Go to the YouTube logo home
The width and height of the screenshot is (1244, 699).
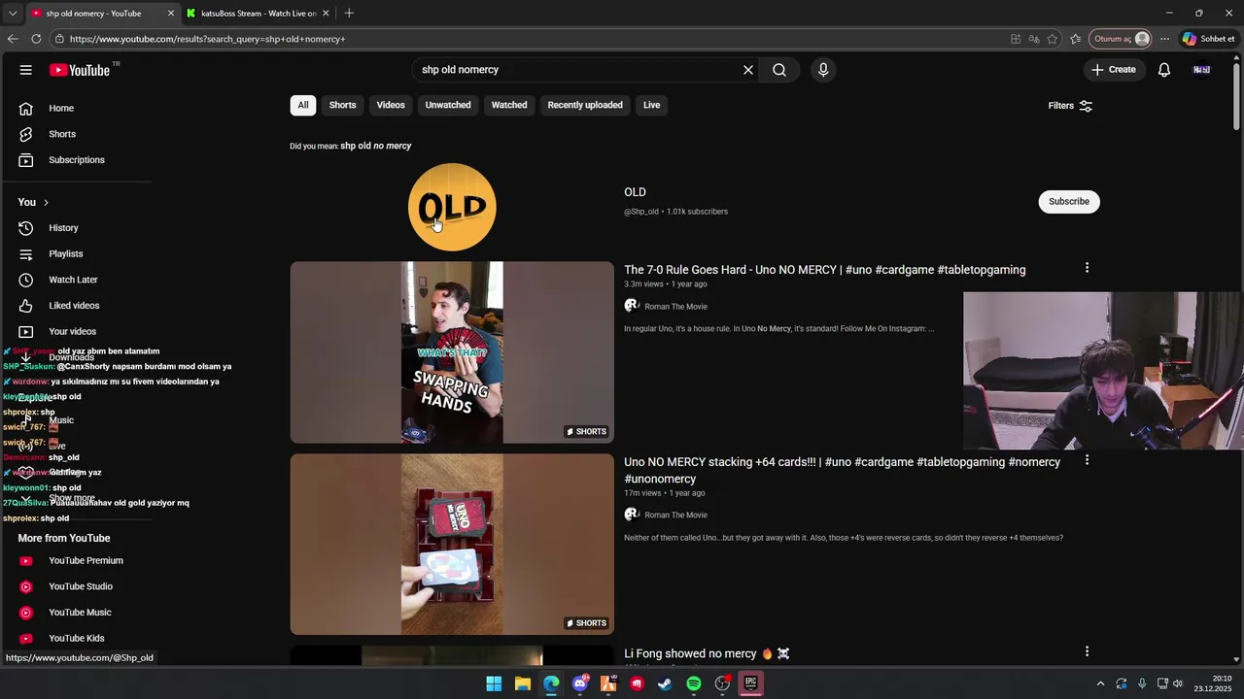[80, 70]
